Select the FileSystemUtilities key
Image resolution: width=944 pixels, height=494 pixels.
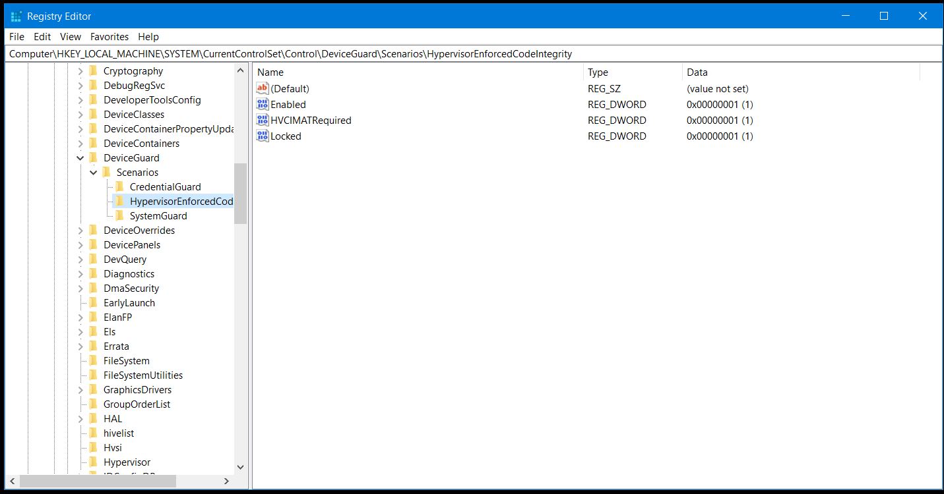pos(143,375)
